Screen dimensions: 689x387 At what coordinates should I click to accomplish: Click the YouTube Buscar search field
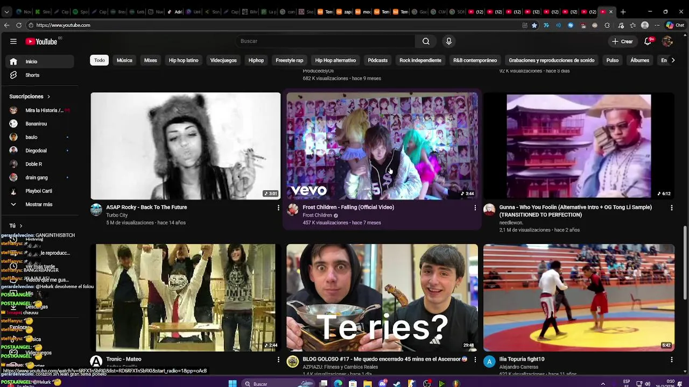tap(325, 41)
